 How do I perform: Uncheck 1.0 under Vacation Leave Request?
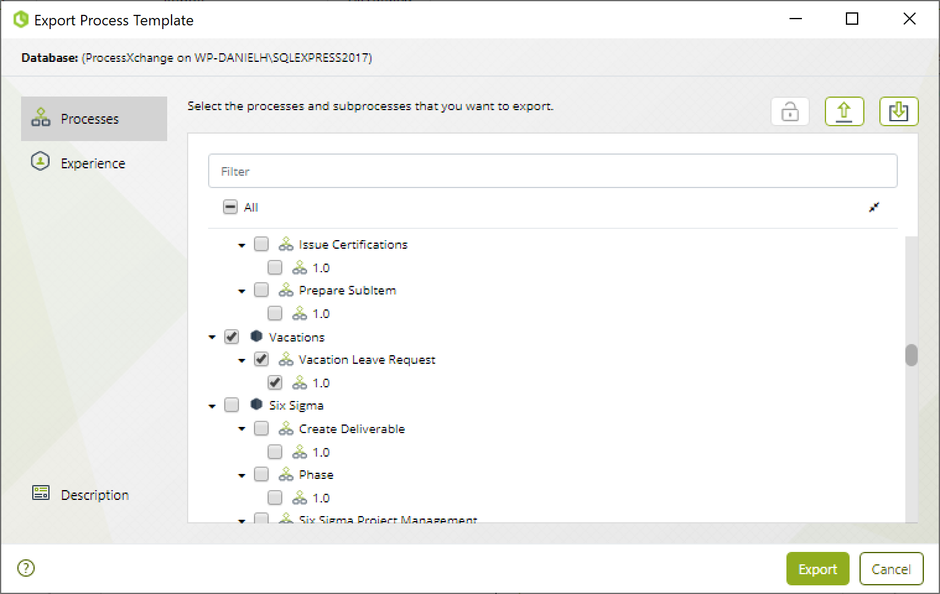pos(275,382)
